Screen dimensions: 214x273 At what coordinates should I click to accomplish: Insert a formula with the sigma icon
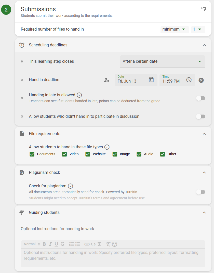point(99,244)
